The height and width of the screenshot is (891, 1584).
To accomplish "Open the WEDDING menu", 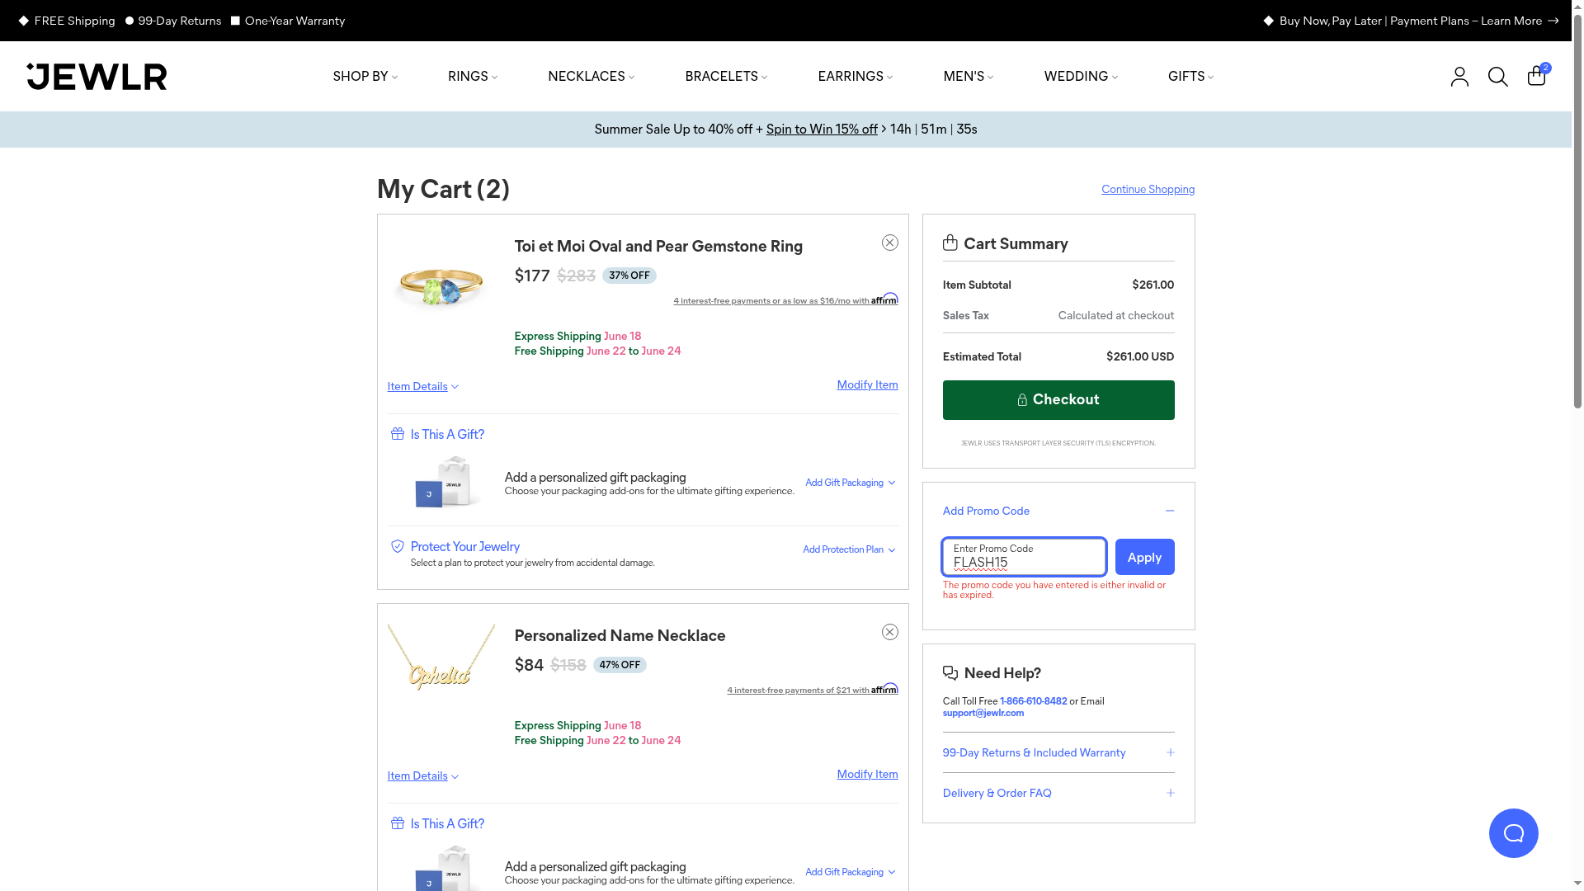I will pos(1081,77).
